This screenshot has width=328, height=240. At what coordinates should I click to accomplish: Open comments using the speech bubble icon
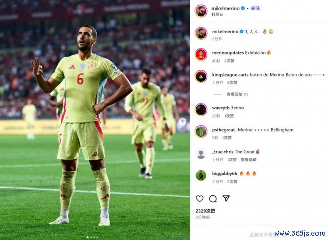(x=213, y=198)
